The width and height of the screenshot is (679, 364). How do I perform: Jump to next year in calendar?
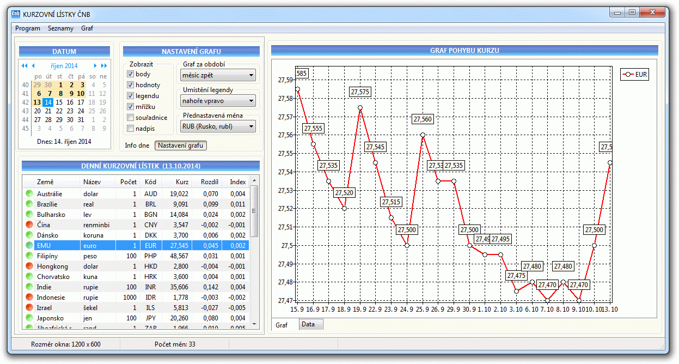click(x=104, y=66)
